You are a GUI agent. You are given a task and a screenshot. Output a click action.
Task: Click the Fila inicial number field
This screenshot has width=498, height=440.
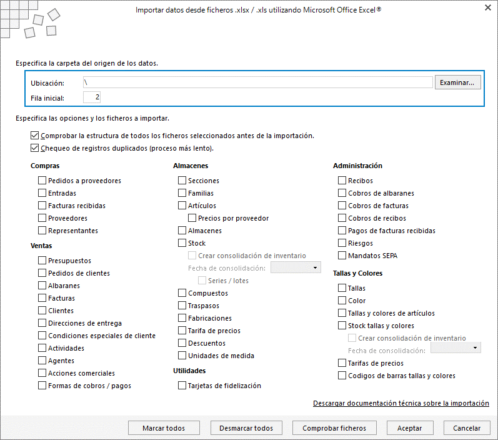[92, 97]
